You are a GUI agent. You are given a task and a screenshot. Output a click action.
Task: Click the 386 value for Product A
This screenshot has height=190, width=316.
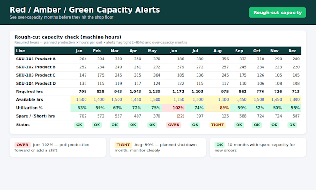(181, 59)
